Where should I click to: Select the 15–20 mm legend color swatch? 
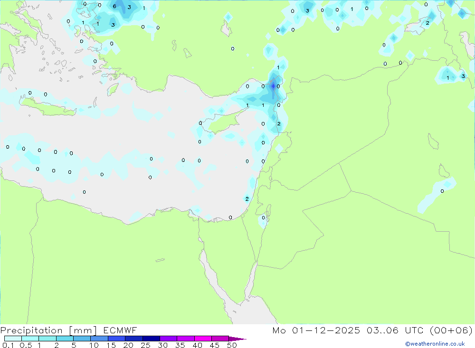(116, 339)
